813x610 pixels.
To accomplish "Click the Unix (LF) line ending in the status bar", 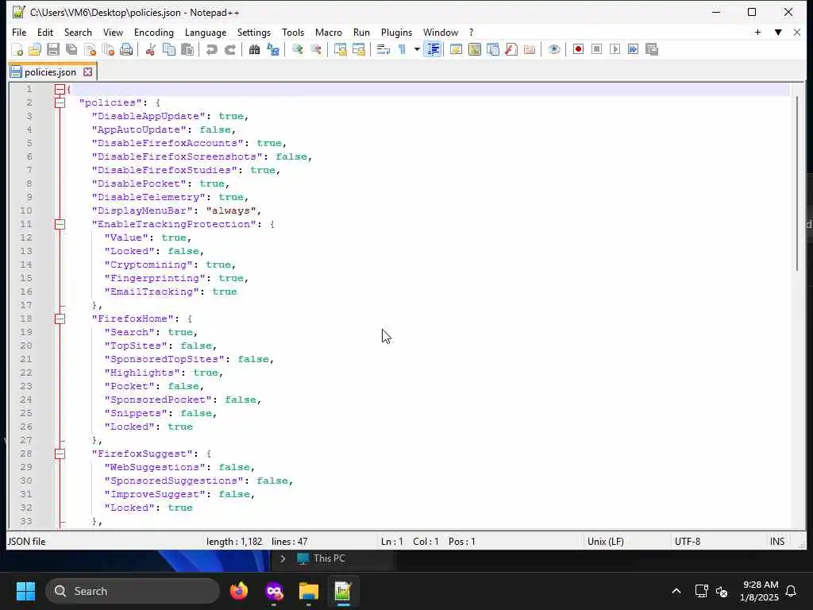I will 606,542.
